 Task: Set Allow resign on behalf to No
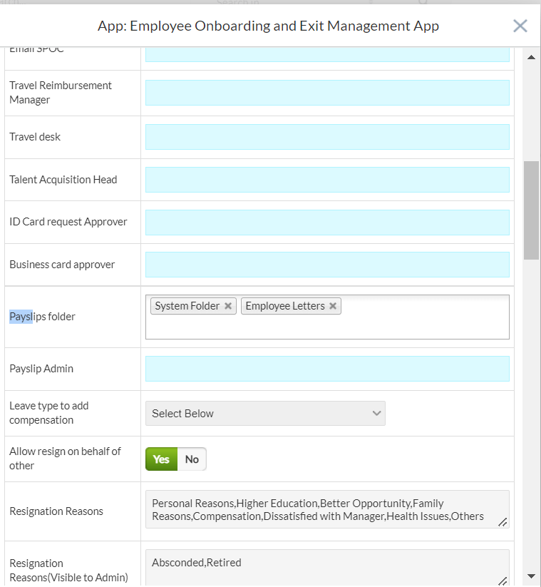[192, 459]
